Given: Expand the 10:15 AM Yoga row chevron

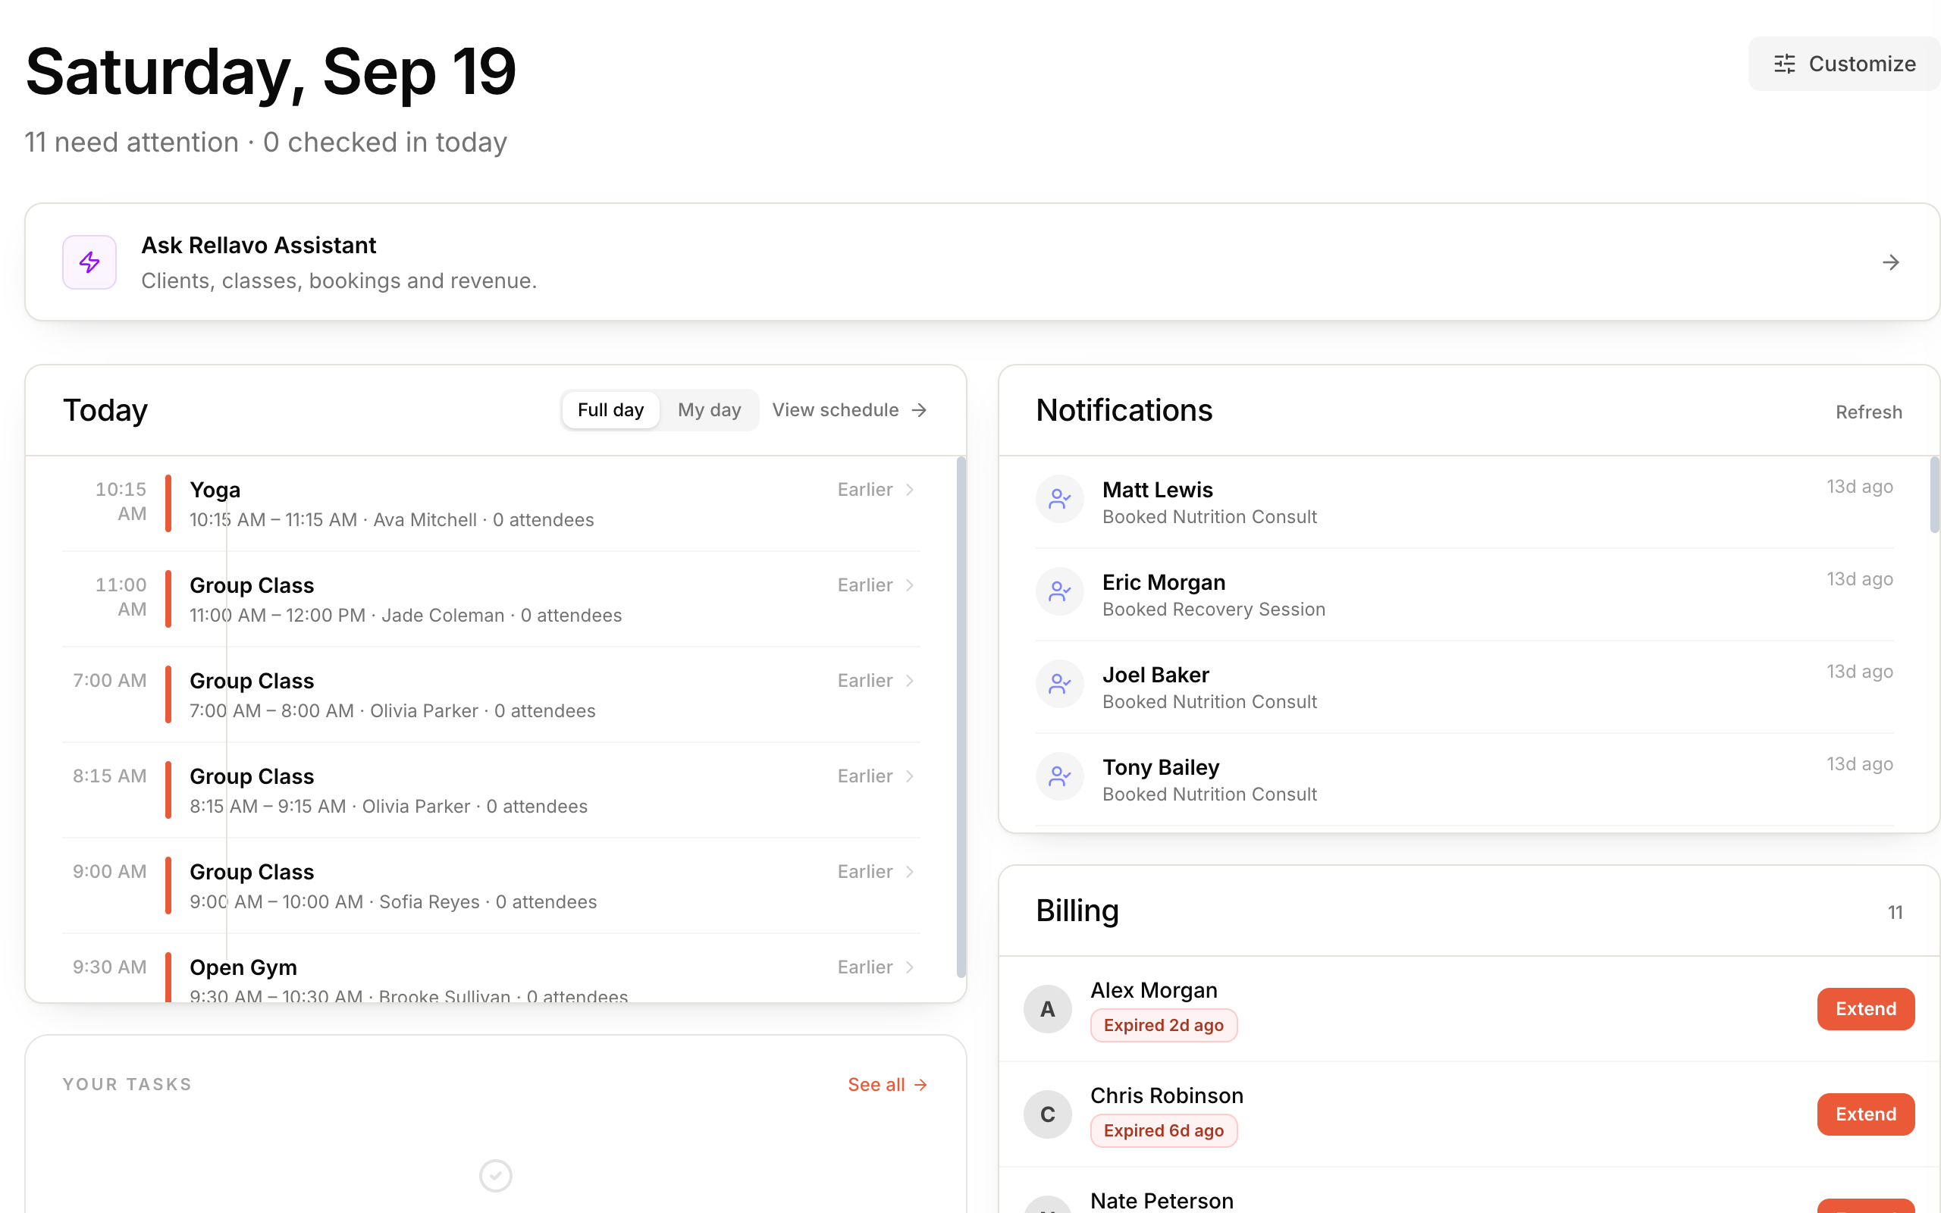Looking at the screenshot, I should (x=910, y=490).
